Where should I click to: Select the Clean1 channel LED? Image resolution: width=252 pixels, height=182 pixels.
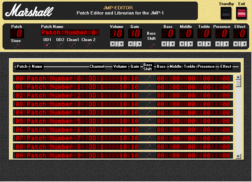pos(72,45)
